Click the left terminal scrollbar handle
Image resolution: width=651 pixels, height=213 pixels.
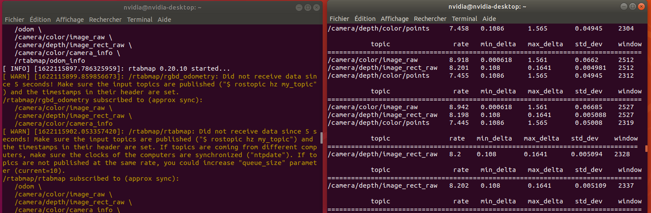321,138
